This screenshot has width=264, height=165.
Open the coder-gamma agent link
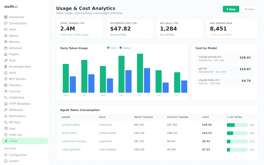[71, 149]
